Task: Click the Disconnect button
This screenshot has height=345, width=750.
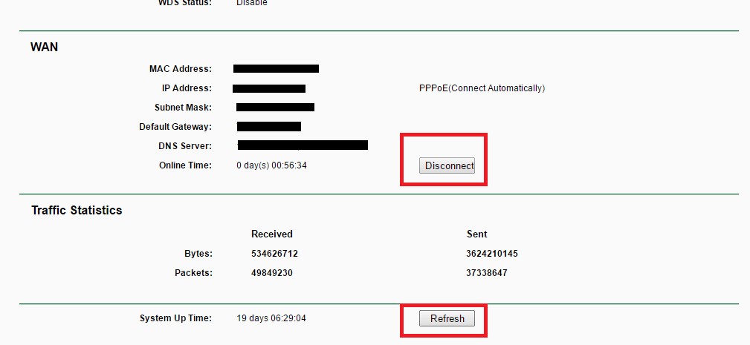Action: (x=447, y=165)
